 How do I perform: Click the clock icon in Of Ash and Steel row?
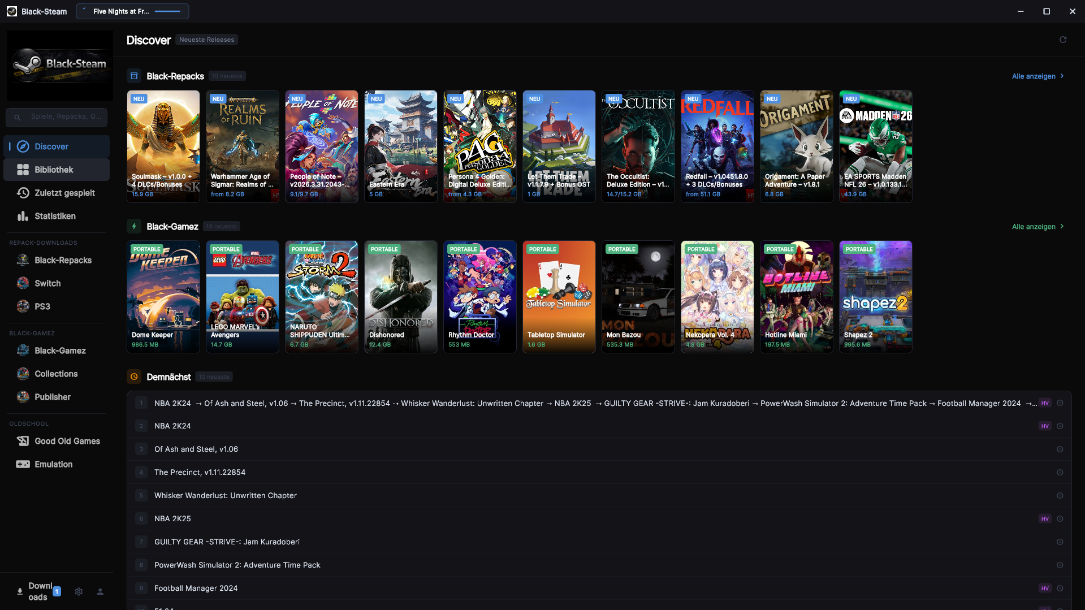coord(1060,449)
